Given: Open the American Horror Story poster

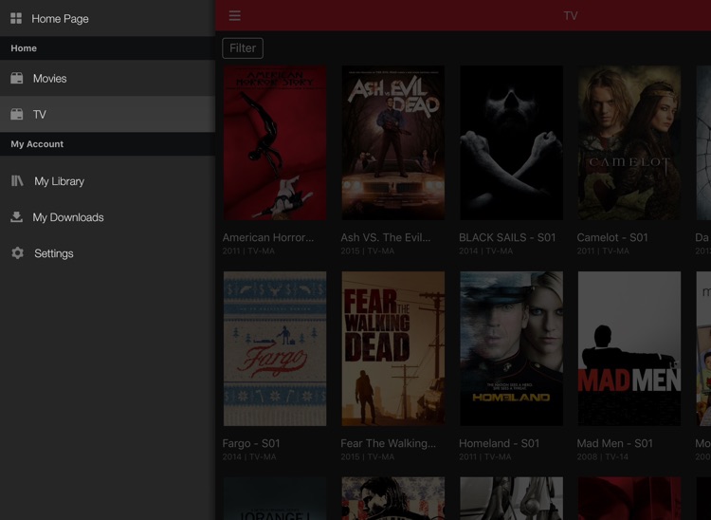Looking at the screenshot, I should point(275,142).
